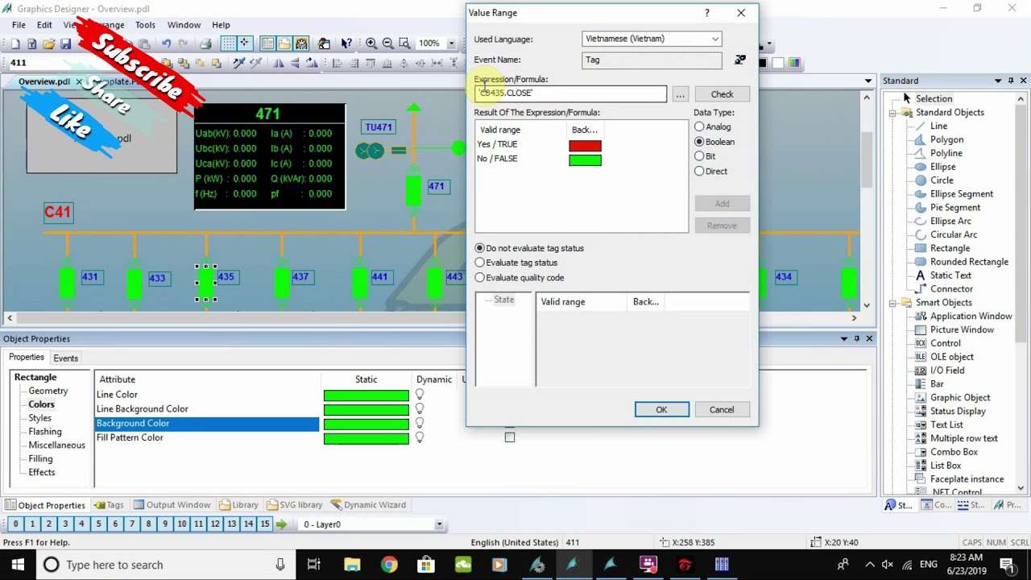Collapse the Standard Objects tree node
This screenshot has height=580, width=1031.
893,113
